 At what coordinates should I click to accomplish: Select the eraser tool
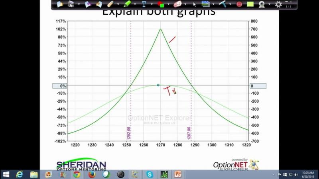coord(177,4)
